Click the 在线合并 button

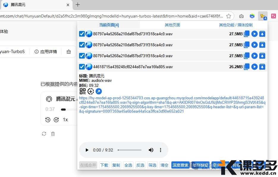click(x=88, y=165)
